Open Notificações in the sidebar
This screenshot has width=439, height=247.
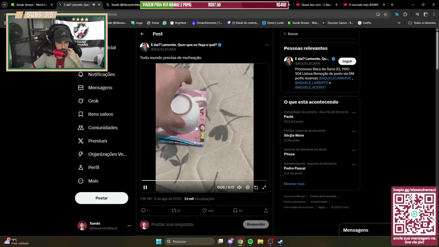[x=97, y=74]
